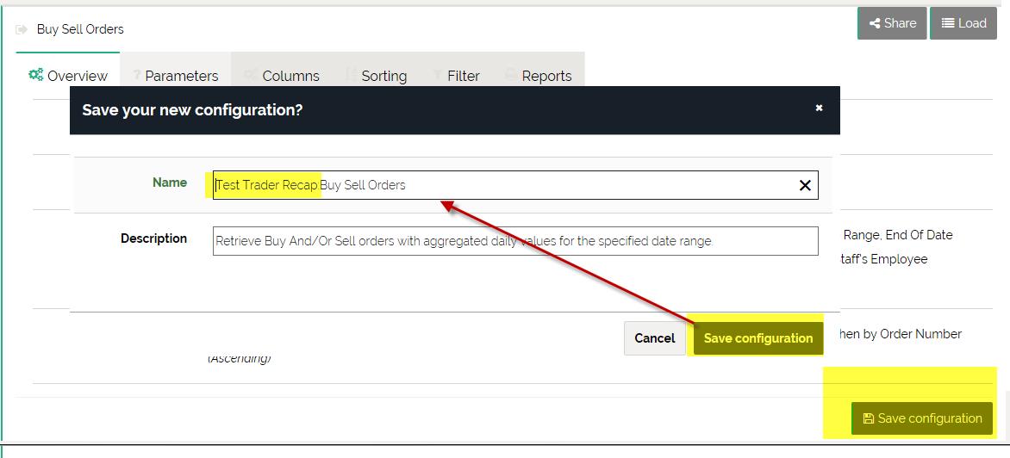Click the Load button with list icon
Viewport: 1010px width, 458px height.
tap(963, 23)
